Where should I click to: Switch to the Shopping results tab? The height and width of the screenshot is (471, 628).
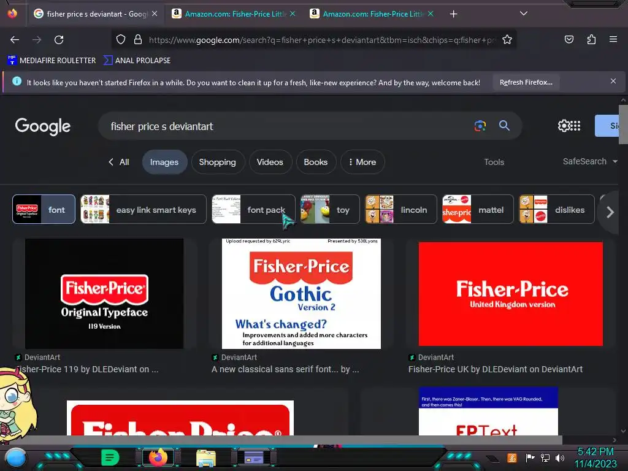pos(218,162)
